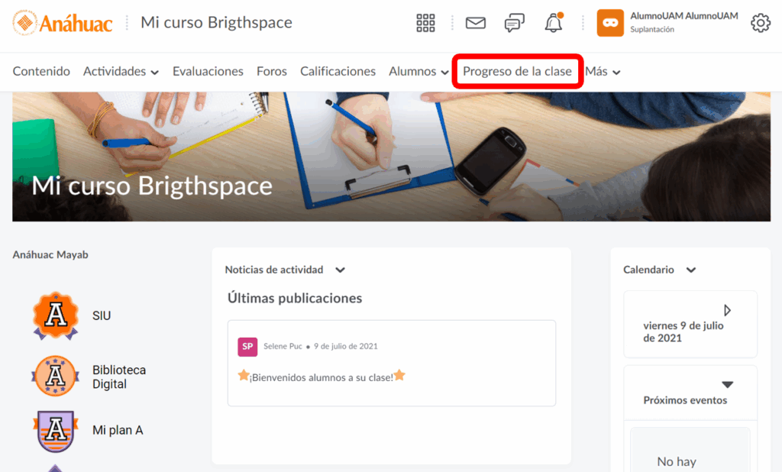Open the course selector grid icon
The image size is (782, 472).
(425, 23)
